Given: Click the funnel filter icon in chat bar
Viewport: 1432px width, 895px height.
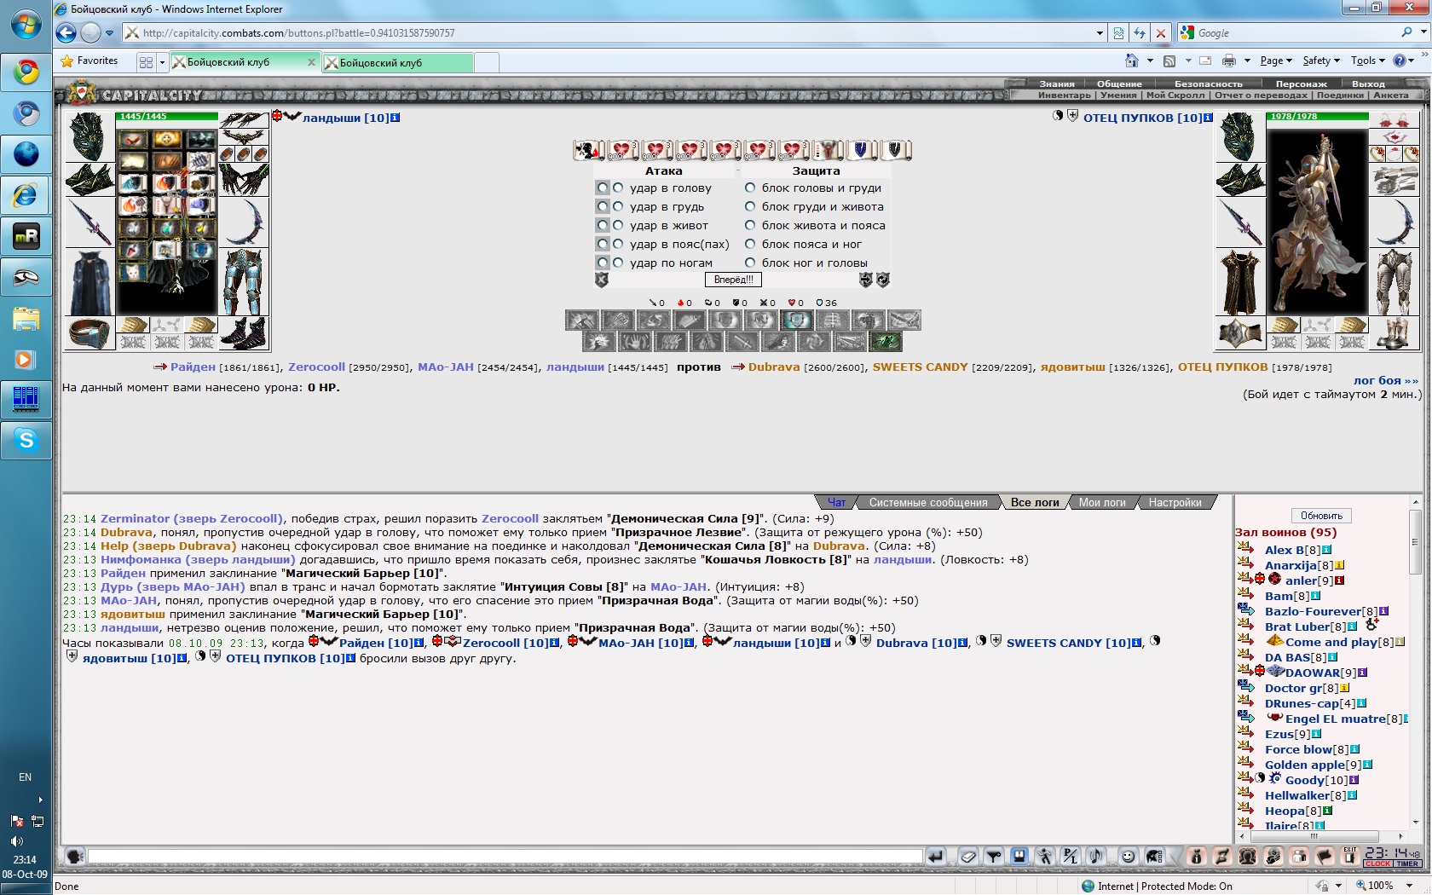Looking at the screenshot, I should coord(994,856).
